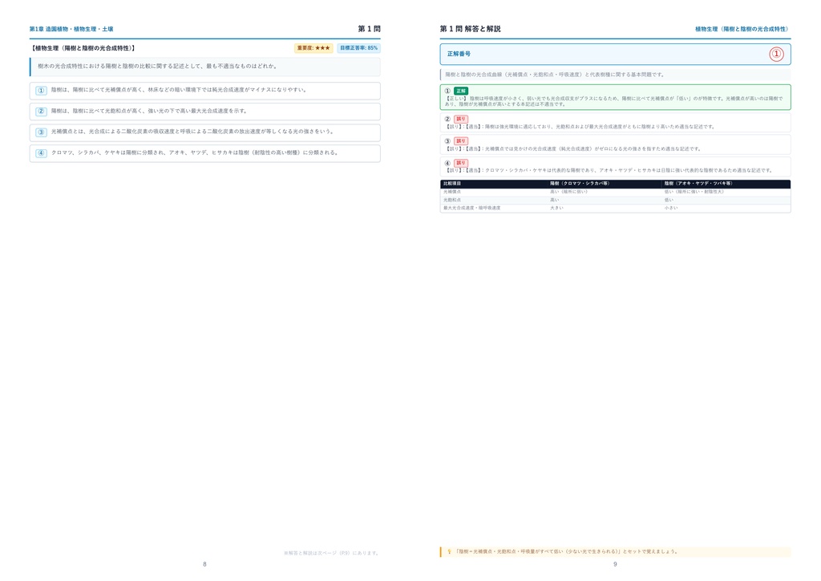Click the table header 陽樹（クロマツ・シラカバ等）

580,183
